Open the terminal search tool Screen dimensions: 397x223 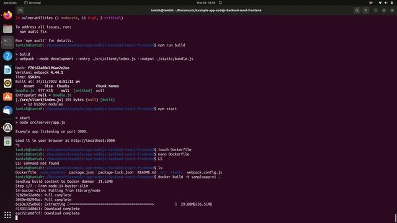point(357,11)
